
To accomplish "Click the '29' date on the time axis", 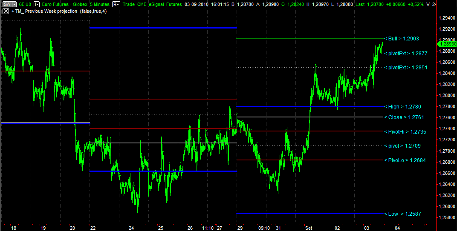I will 239,228.
